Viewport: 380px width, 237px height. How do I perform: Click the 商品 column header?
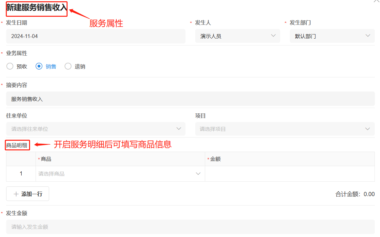pos(46,159)
